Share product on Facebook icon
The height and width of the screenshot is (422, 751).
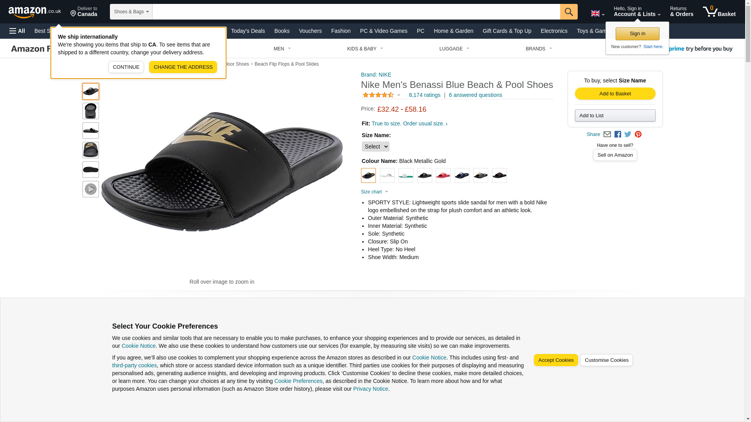(618, 134)
